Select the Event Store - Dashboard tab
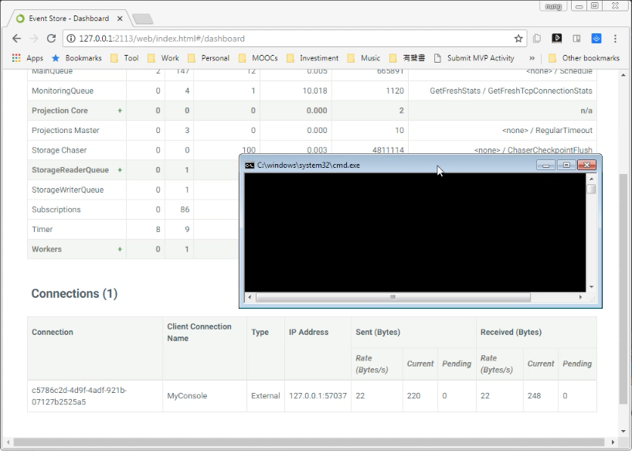This screenshot has width=632, height=451. [69, 19]
